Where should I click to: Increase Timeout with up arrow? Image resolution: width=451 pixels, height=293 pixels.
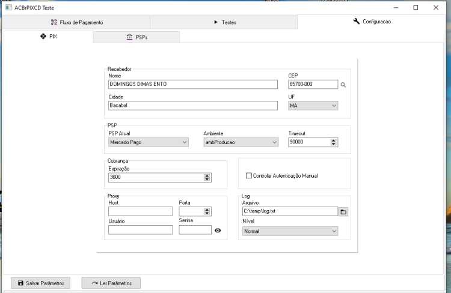pyautogui.click(x=333, y=140)
